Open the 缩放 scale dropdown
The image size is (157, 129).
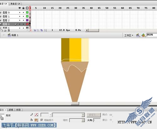(77, 120)
